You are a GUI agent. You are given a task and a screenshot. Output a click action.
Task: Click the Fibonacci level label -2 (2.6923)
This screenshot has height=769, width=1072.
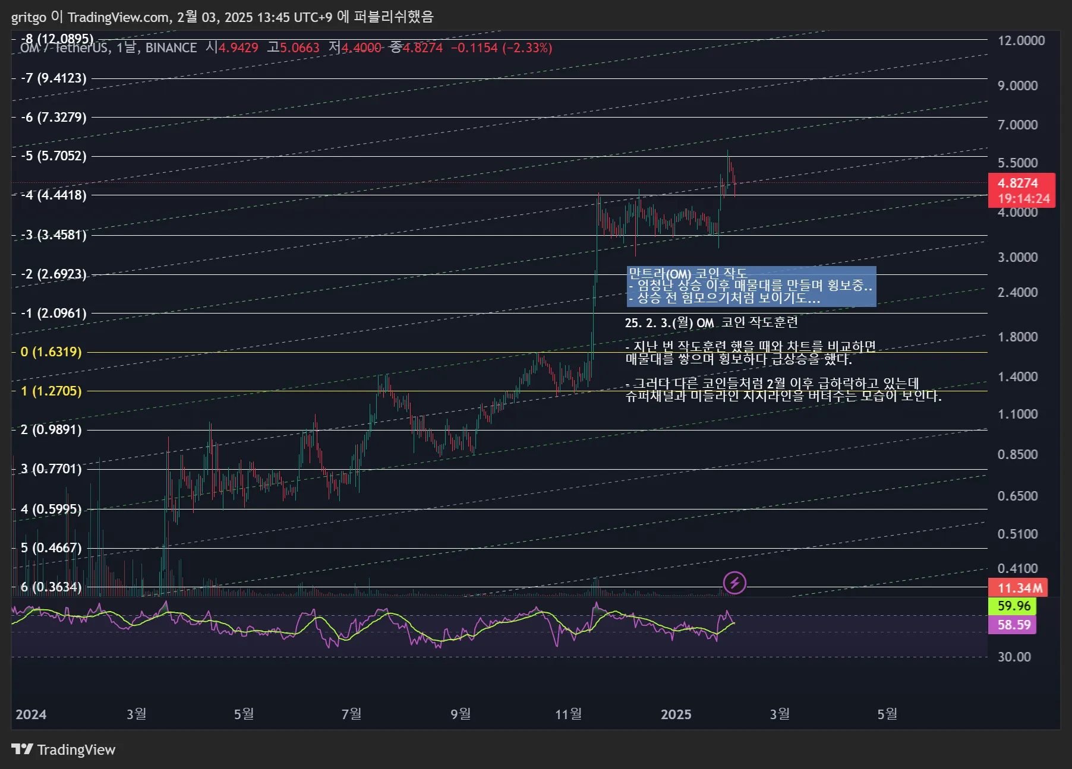(53, 274)
